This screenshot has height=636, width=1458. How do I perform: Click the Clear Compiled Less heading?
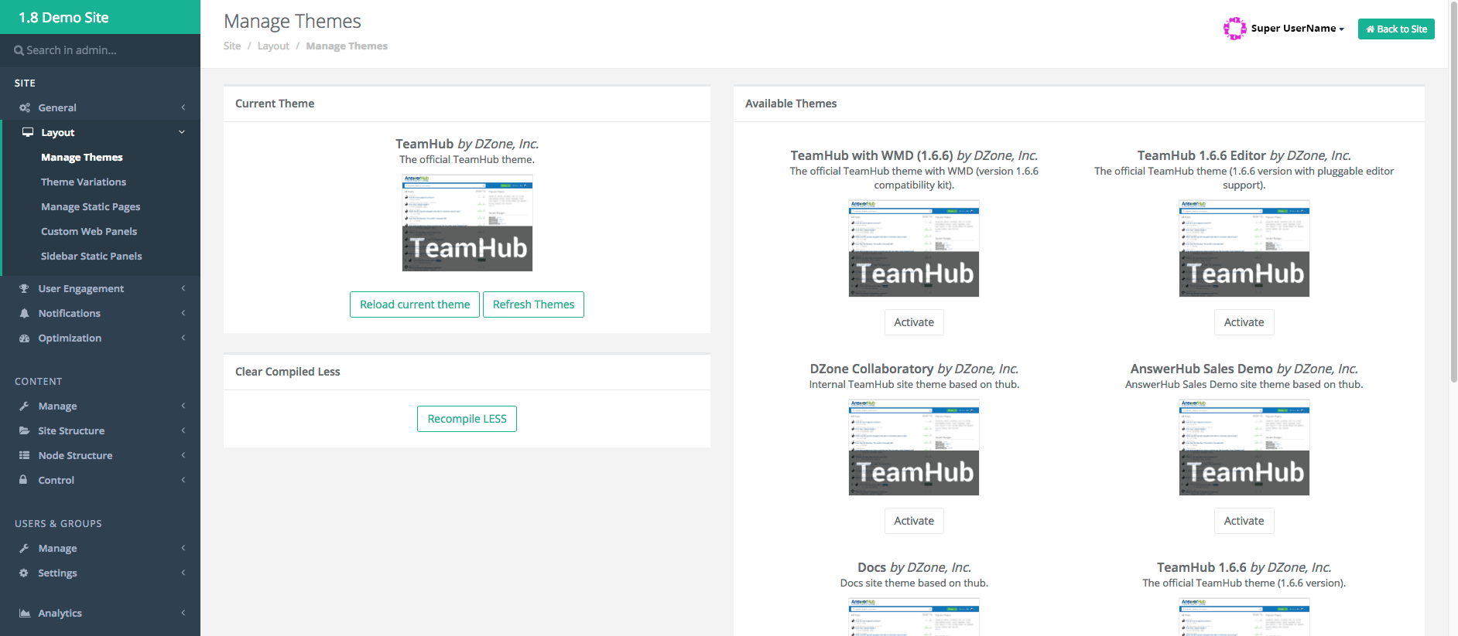[288, 372]
